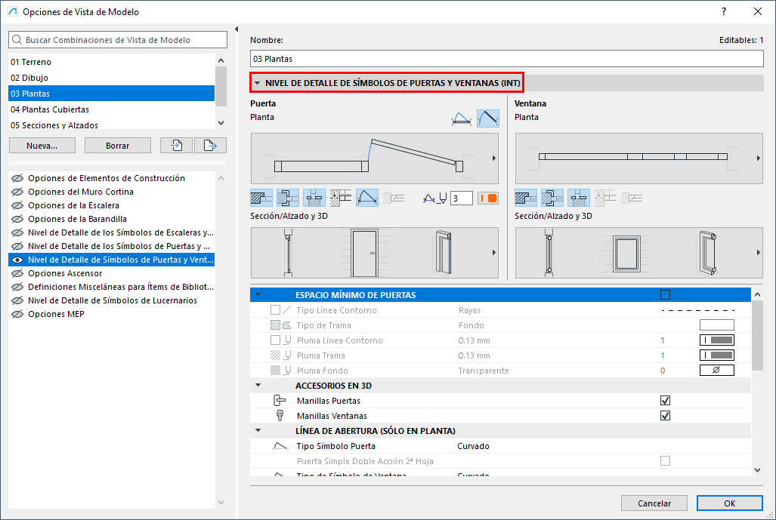776x520 pixels.
Task: Click the export combinations icon button
Action: [210, 146]
